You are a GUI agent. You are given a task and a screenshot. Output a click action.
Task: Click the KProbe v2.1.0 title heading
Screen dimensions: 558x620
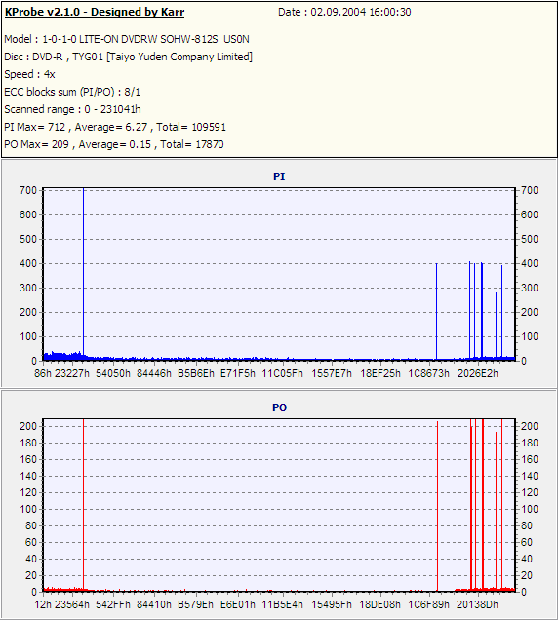[95, 12]
